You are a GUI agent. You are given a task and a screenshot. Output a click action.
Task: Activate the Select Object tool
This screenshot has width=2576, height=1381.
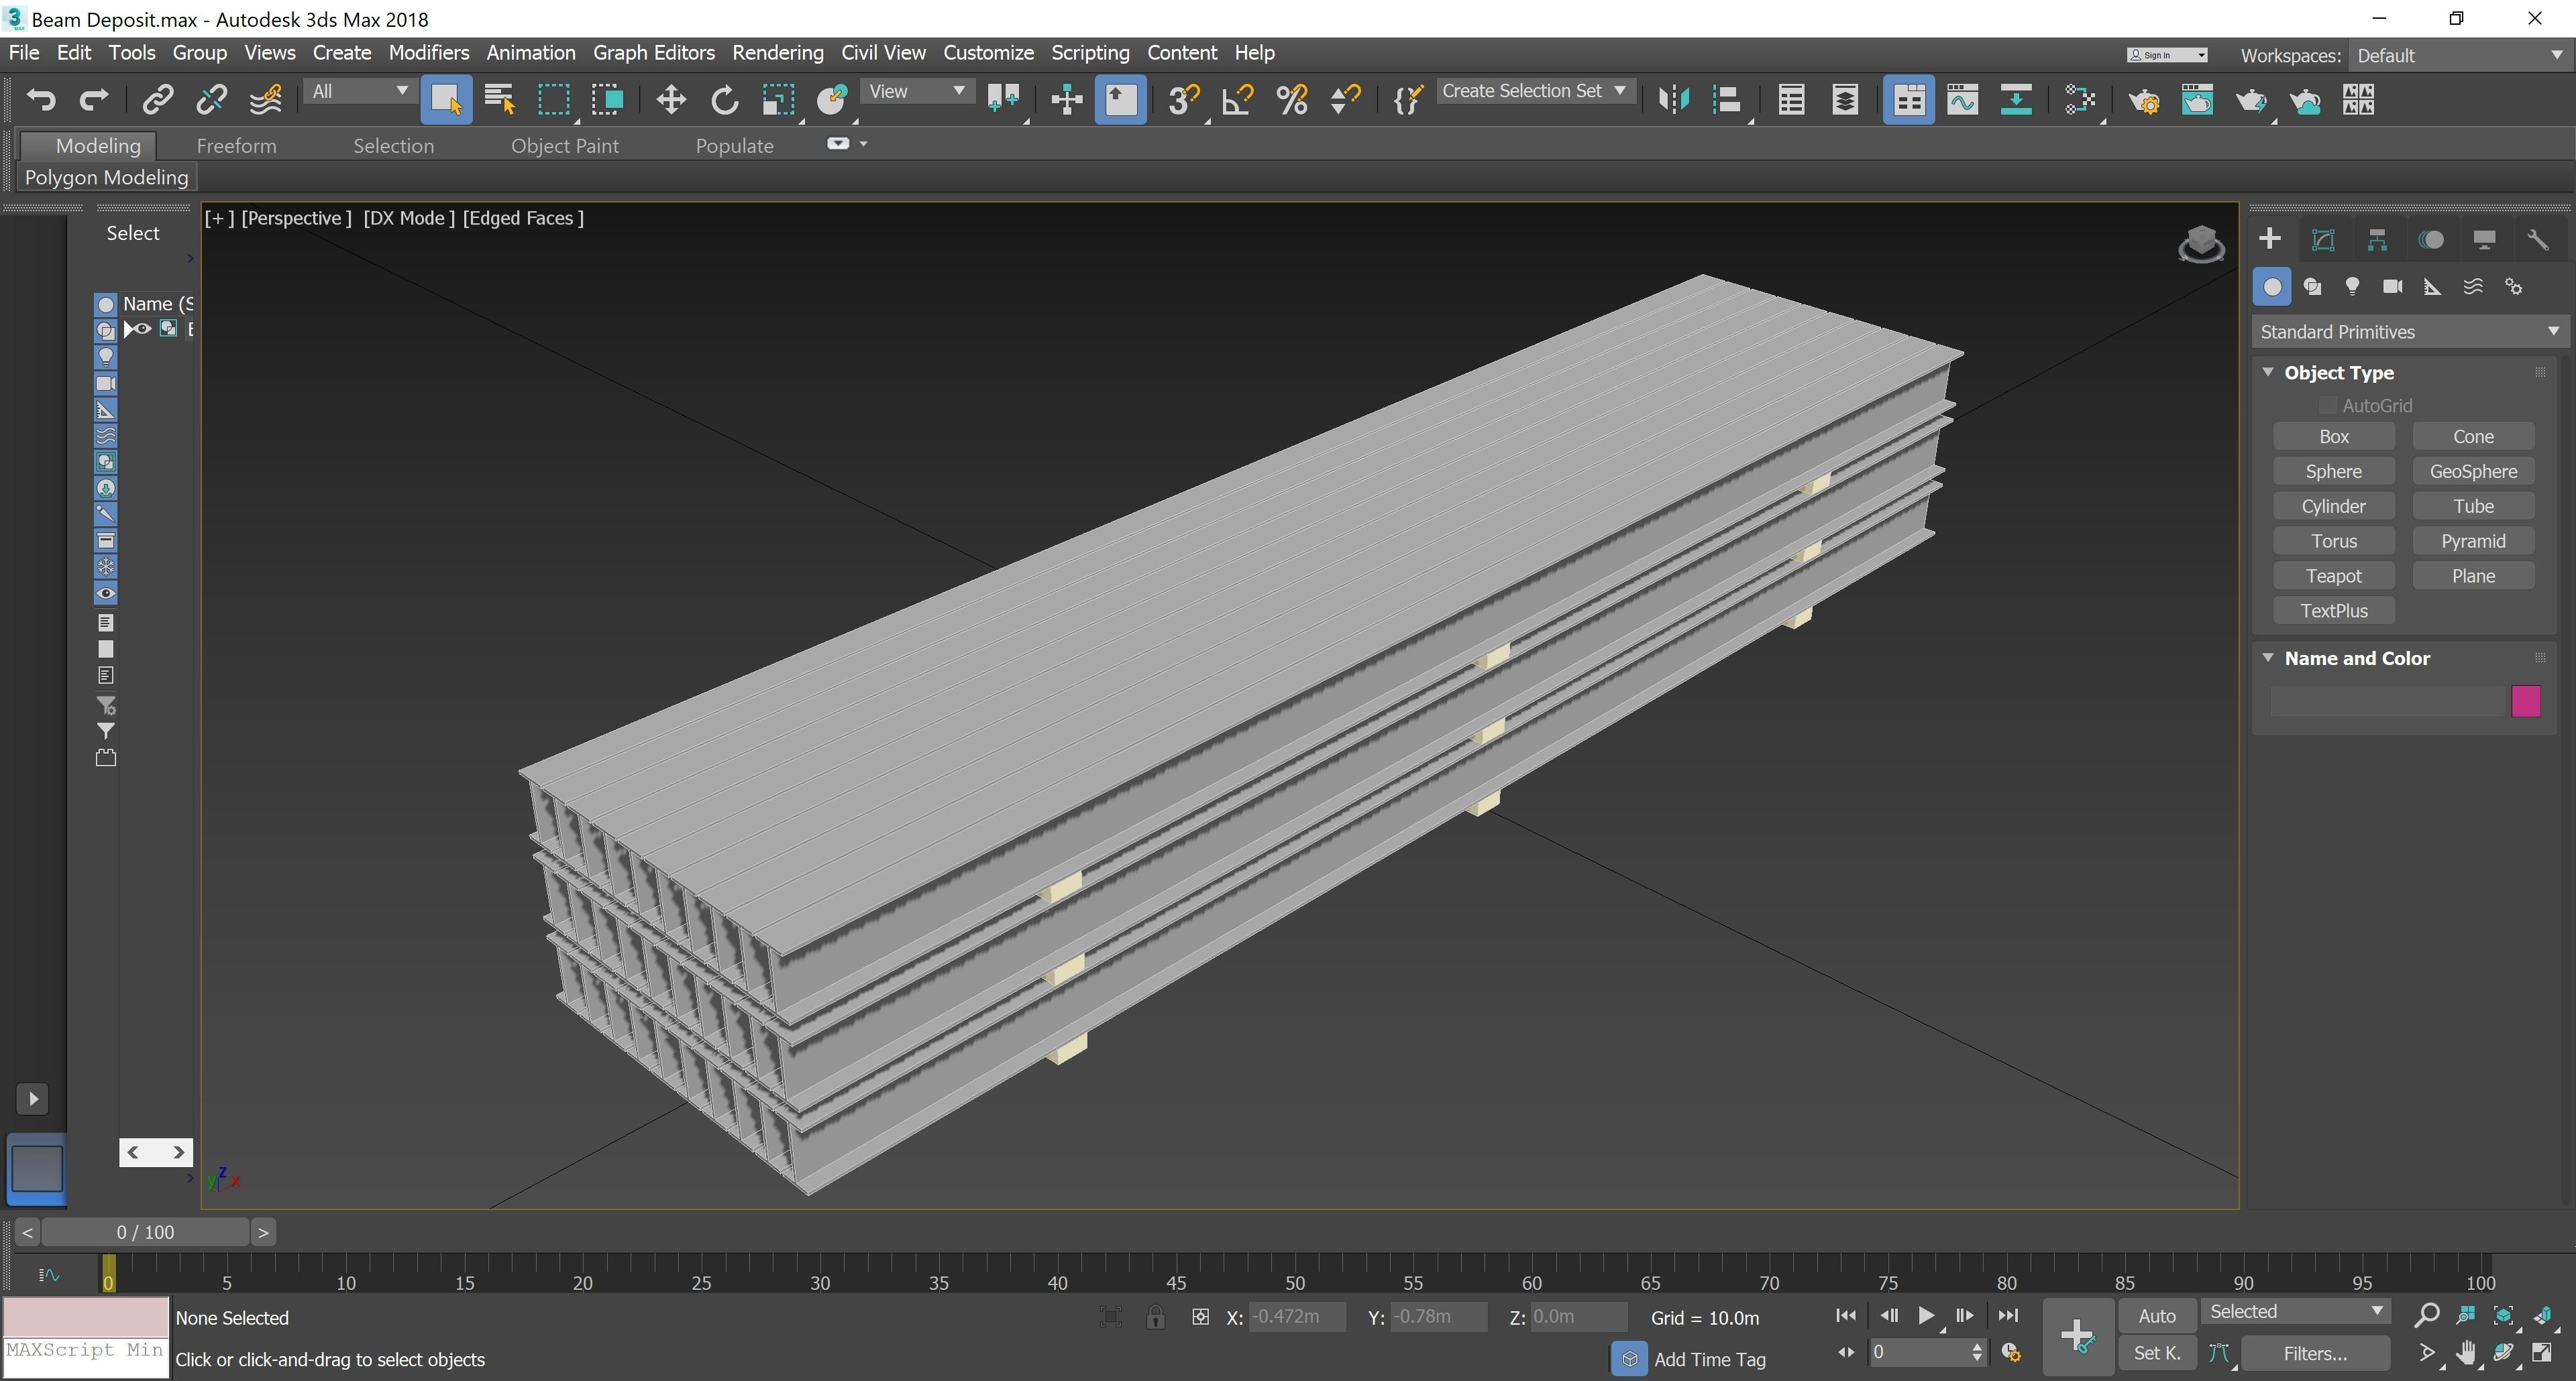pyautogui.click(x=446, y=100)
